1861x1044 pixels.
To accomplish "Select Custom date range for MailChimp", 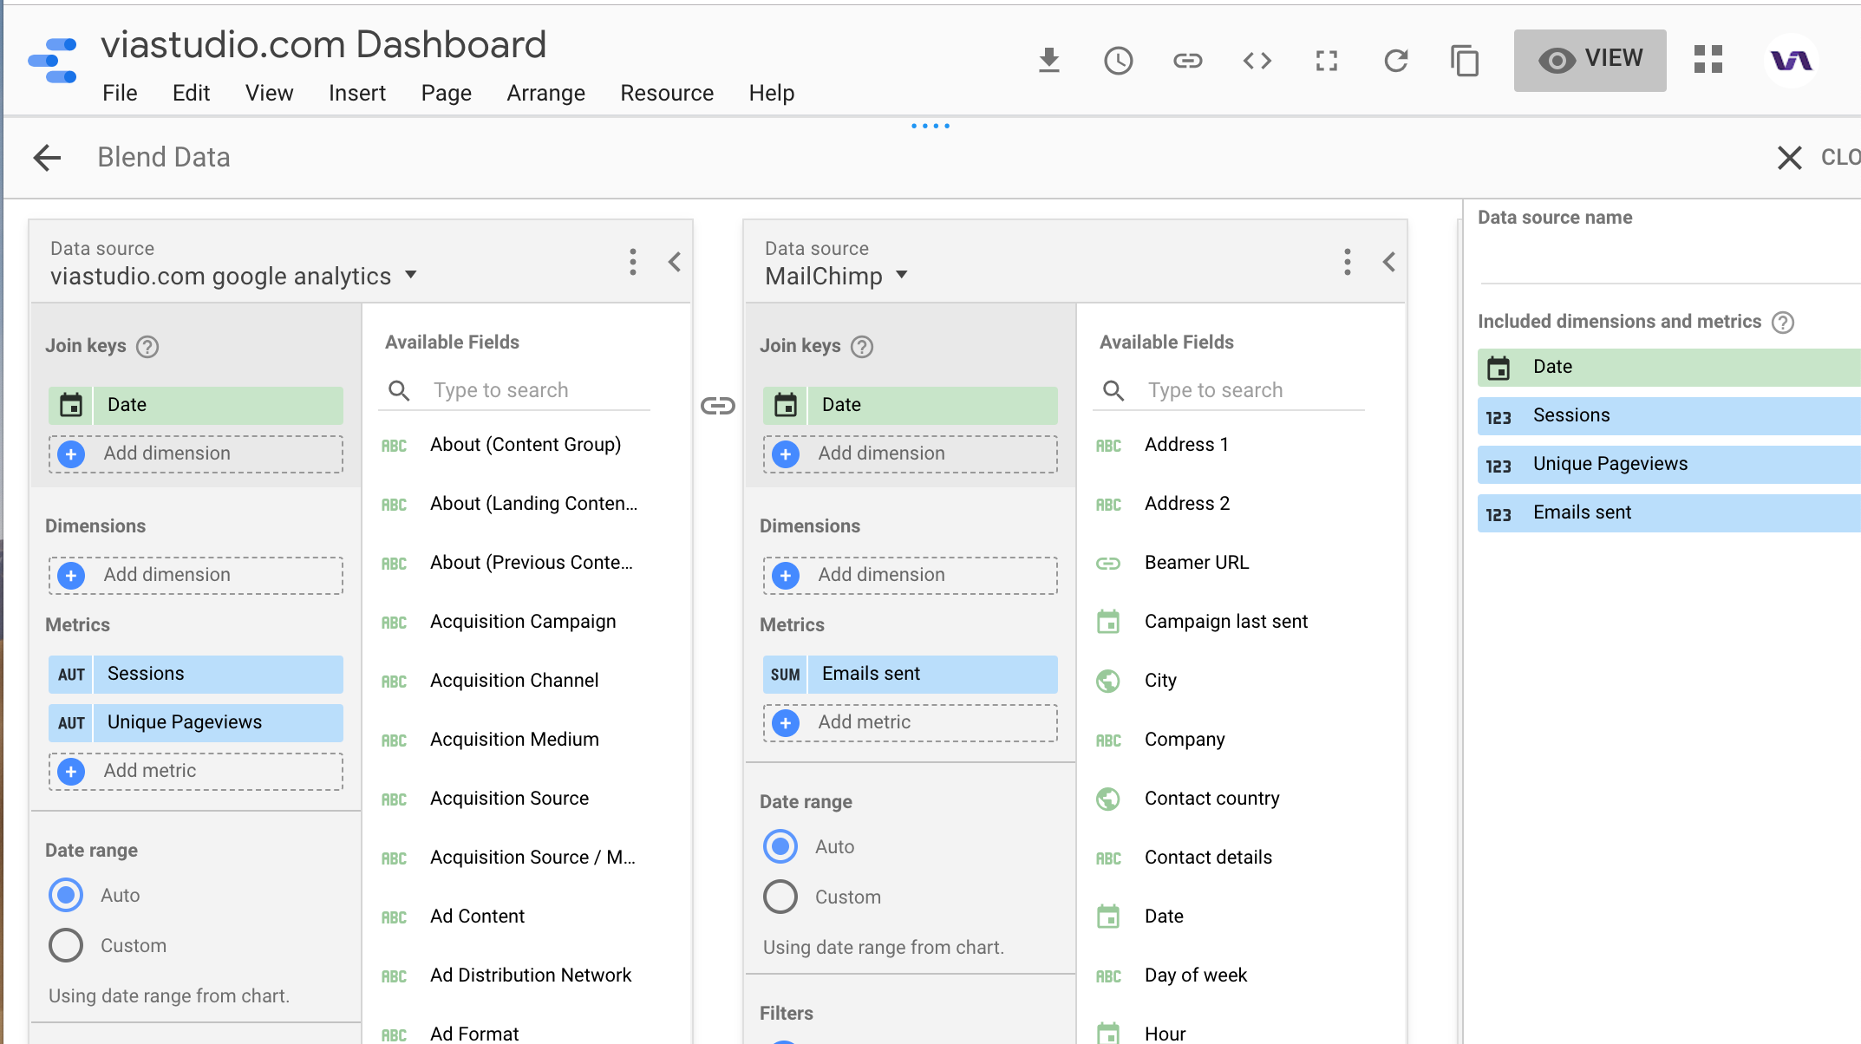I will 780,897.
